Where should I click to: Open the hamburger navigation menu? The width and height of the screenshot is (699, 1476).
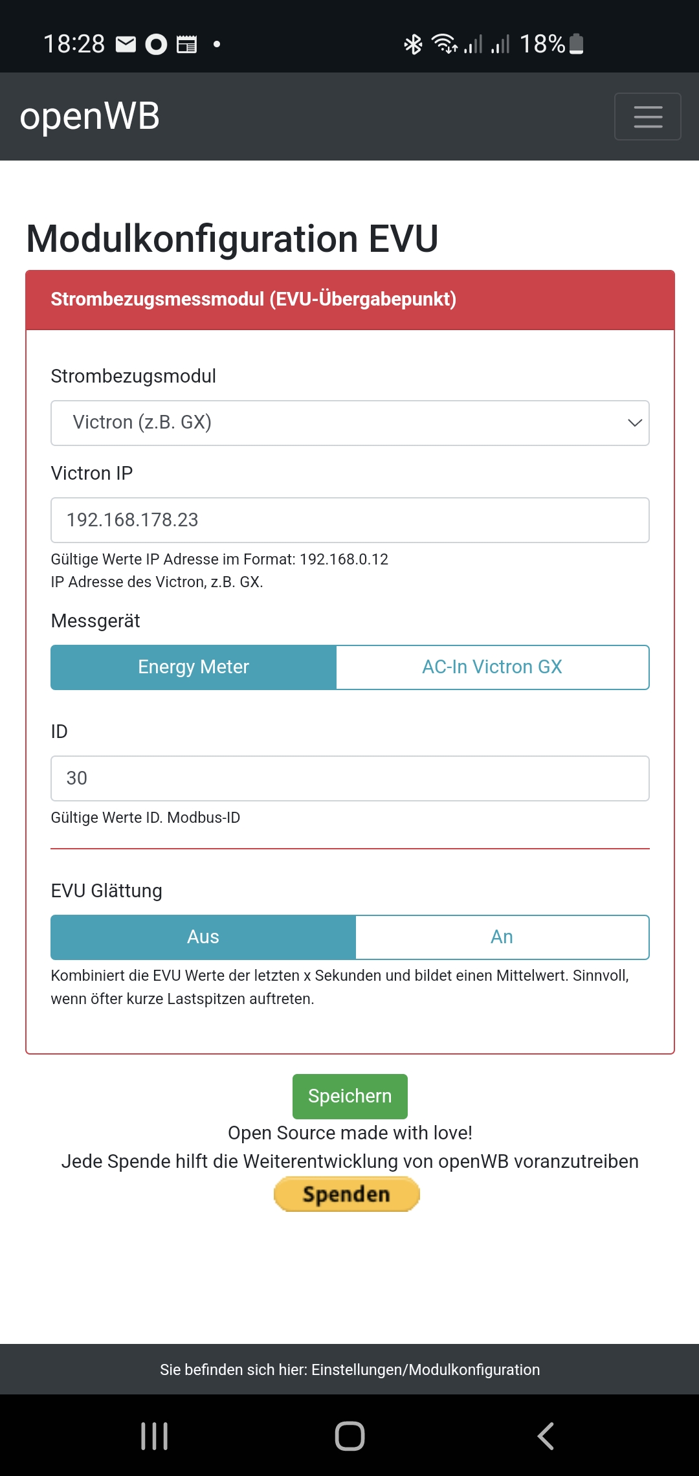[x=647, y=117]
